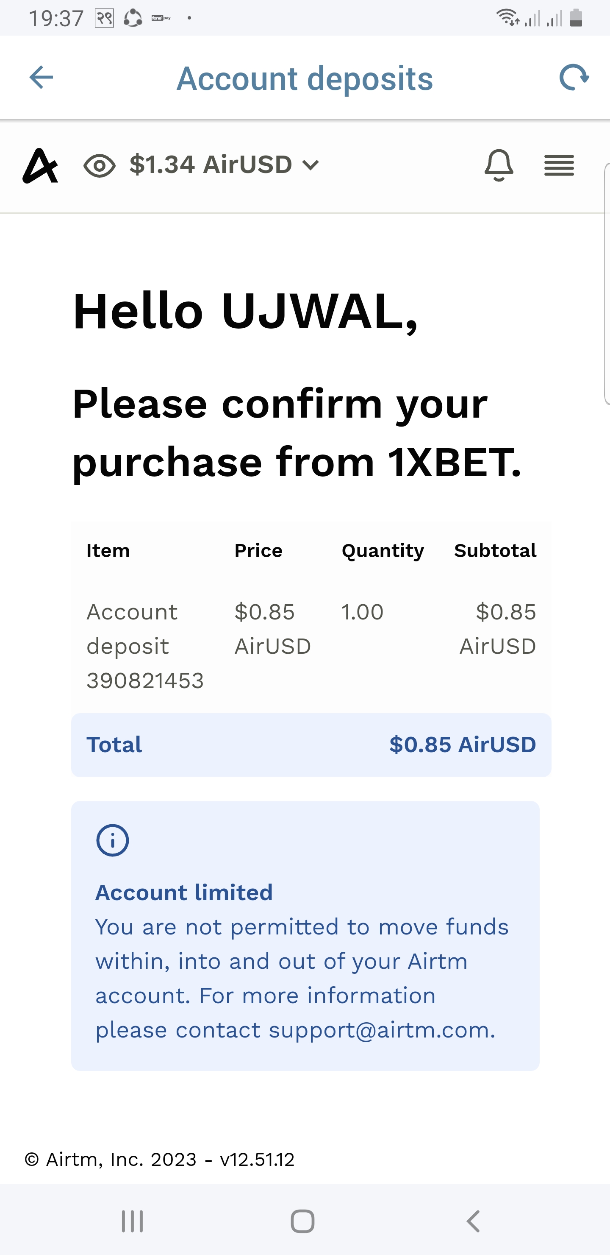
Task: Tap the Account deposits title
Action: [x=304, y=78]
